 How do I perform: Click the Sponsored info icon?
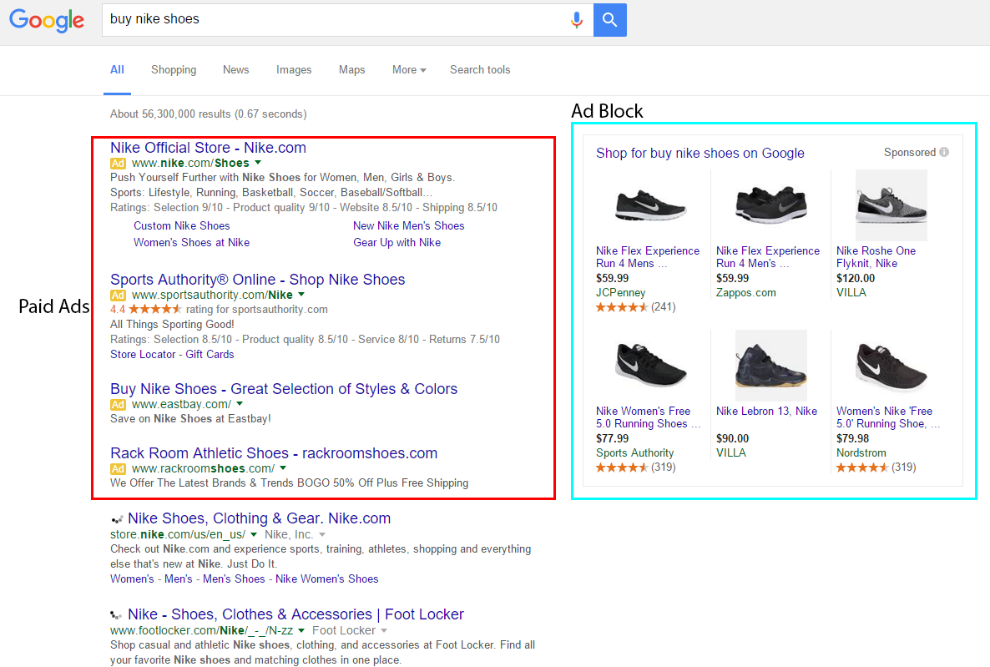pyautogui.click(x=944, y=152)
